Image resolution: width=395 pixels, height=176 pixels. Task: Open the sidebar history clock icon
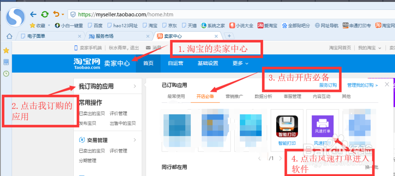(6, 73)
